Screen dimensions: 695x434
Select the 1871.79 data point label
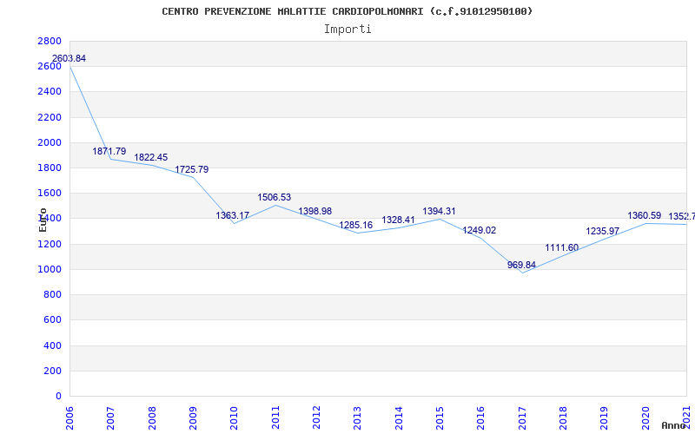109,152
